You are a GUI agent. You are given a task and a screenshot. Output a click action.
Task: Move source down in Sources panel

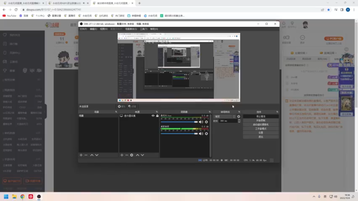(142, 155)
